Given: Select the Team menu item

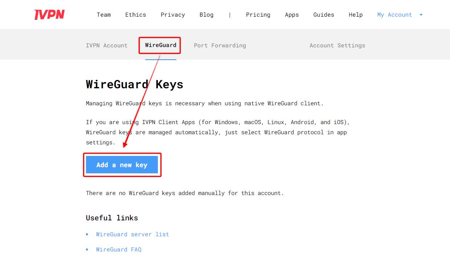Looking at the screenshot, I should tap(104, 15).
